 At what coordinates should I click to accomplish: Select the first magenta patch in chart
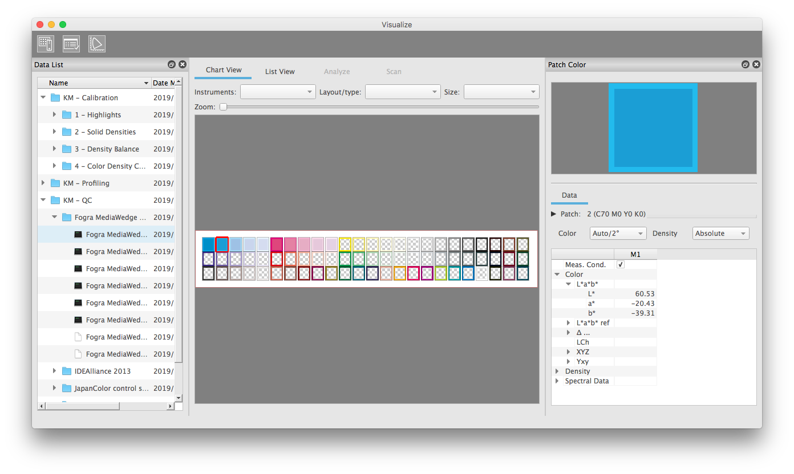point(277,244)
